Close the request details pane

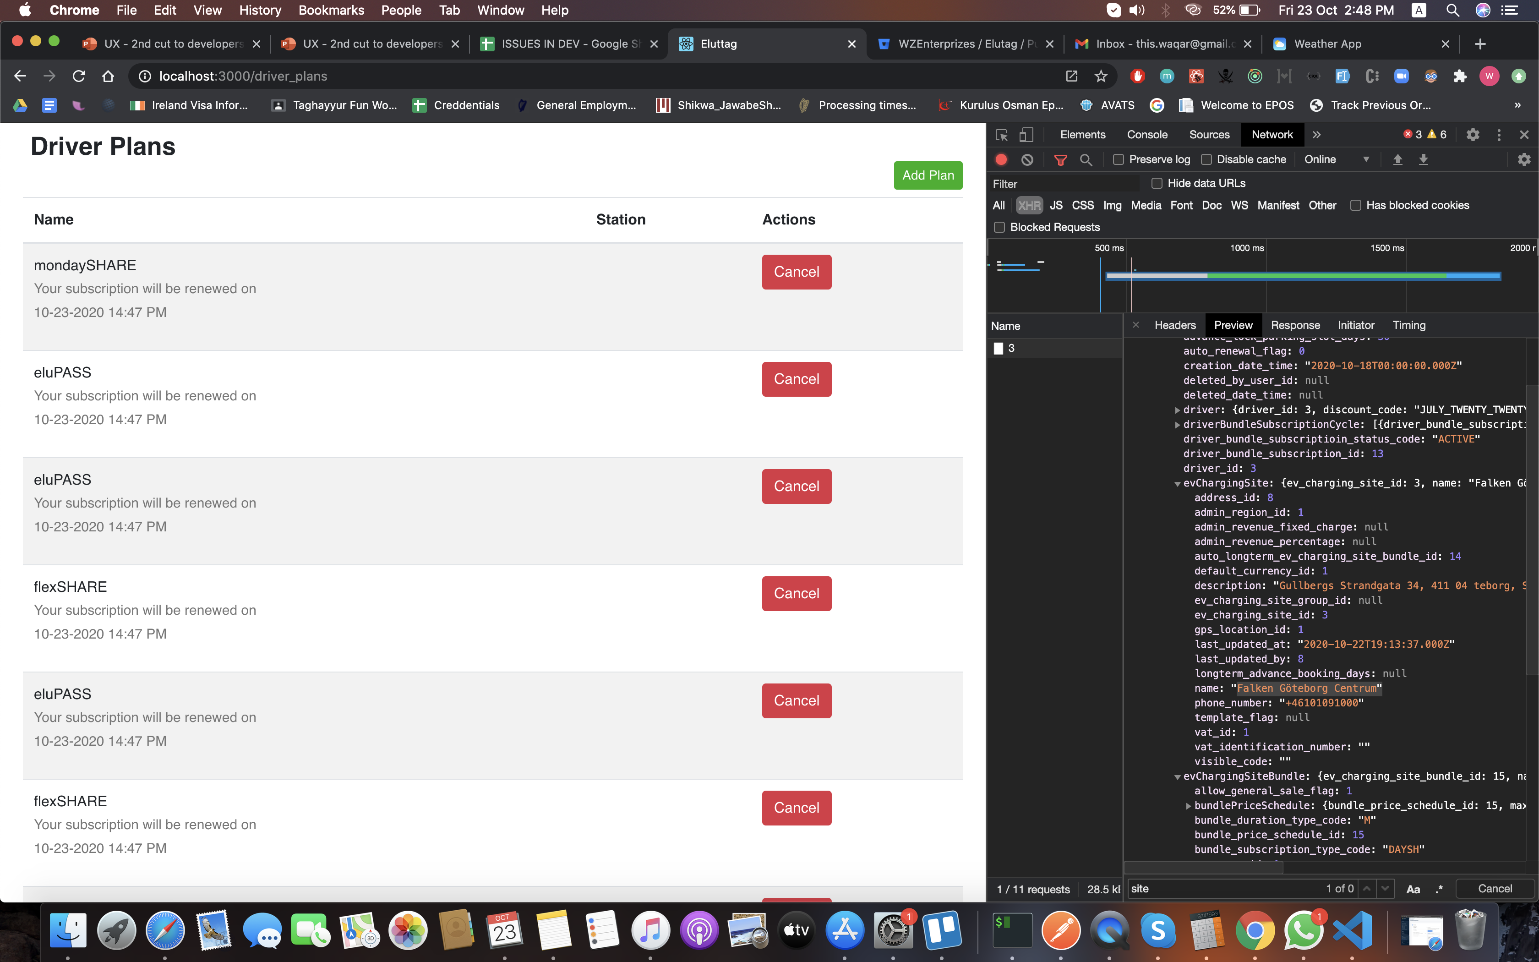click(1136, 325)
